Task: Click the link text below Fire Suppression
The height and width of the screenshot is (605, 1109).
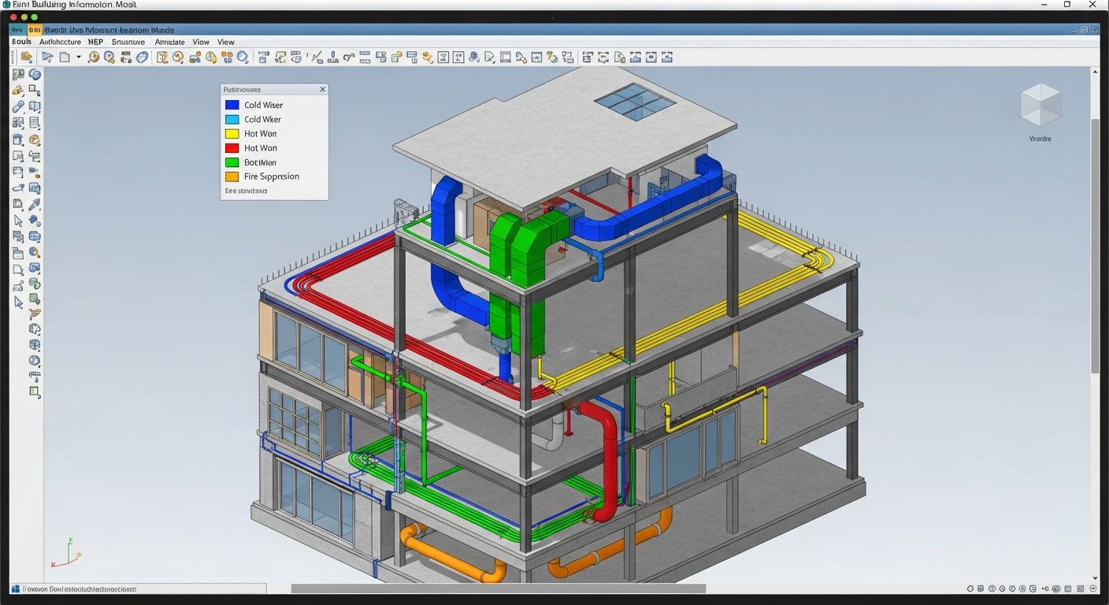Action: pyautogui.click(x=246, y=191)
